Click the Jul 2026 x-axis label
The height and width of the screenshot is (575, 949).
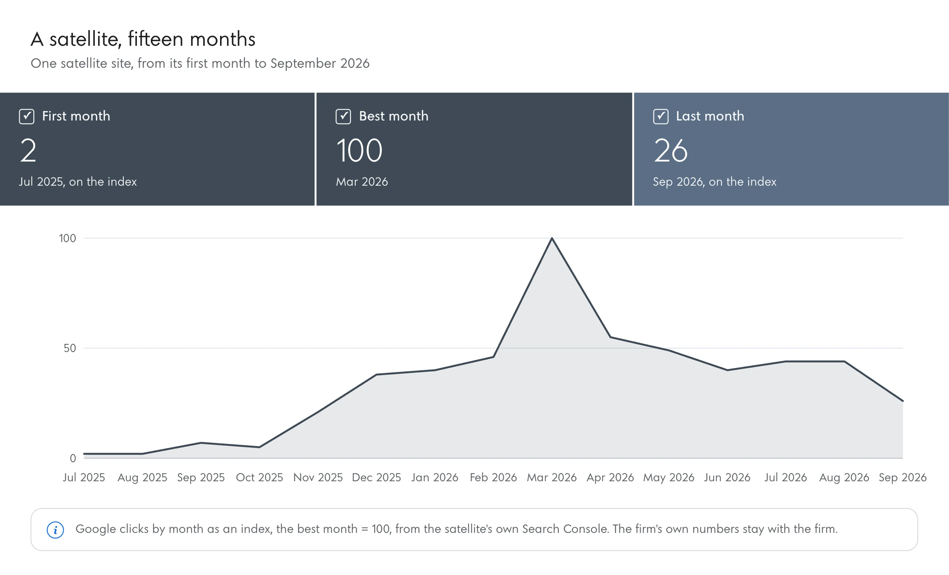(786, 477)
